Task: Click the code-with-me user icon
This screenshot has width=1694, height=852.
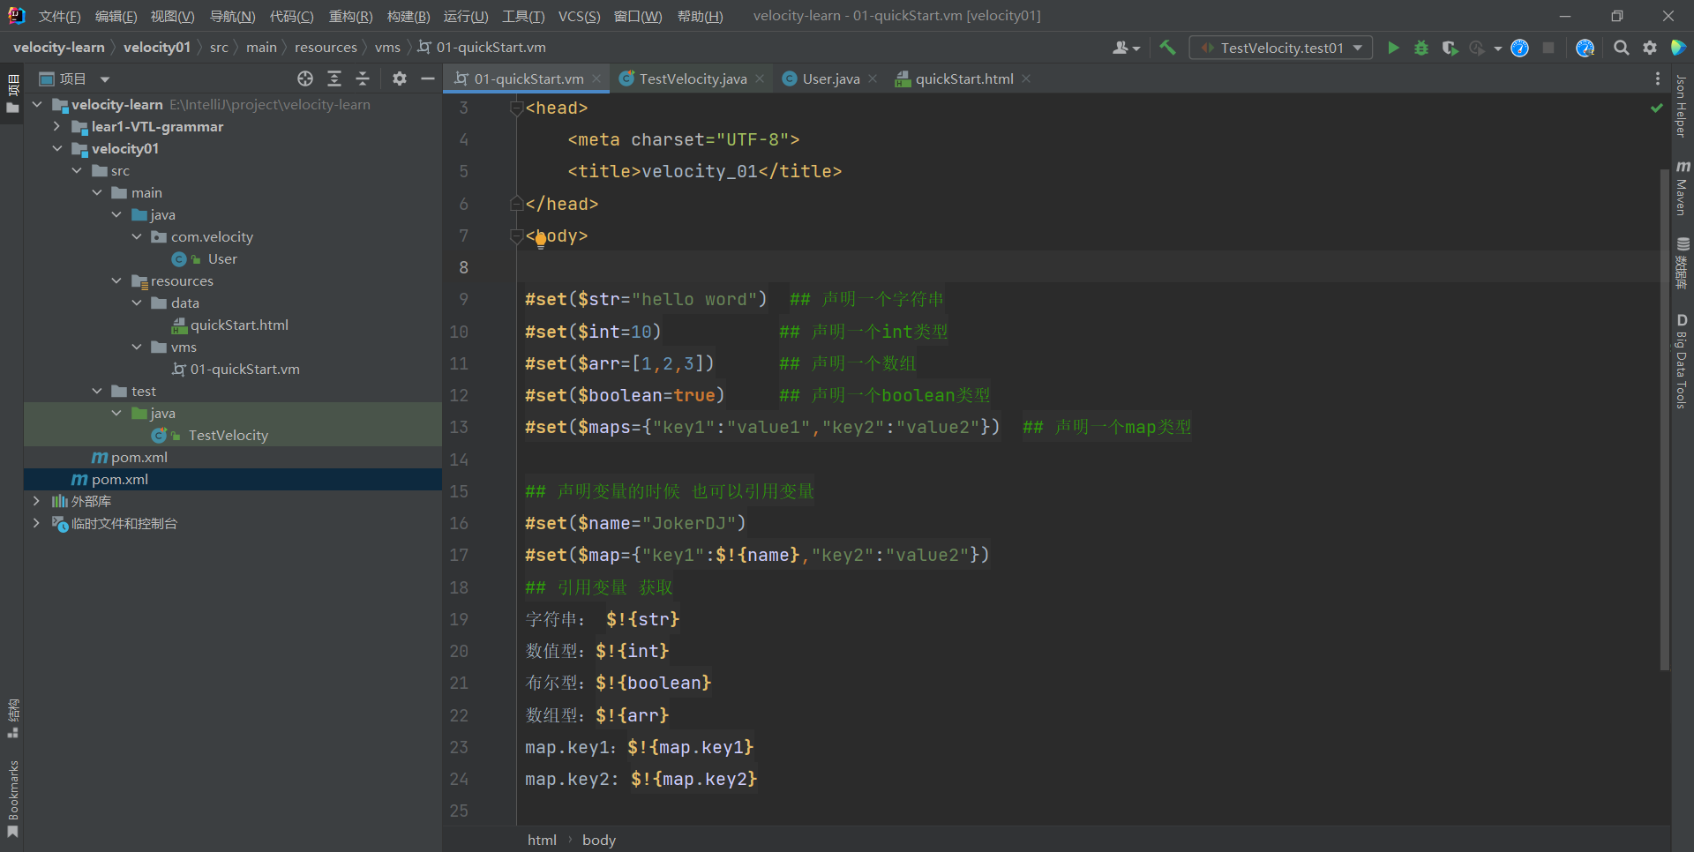Action: click(x=1126, y=48)
